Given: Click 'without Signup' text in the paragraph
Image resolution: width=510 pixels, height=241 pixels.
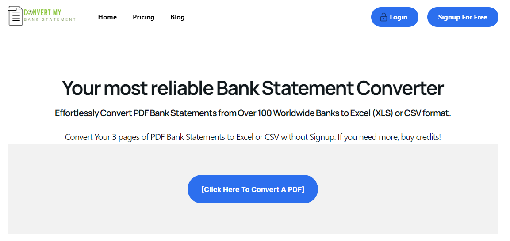Looking at the screenshot, I should tap(308, 137).
